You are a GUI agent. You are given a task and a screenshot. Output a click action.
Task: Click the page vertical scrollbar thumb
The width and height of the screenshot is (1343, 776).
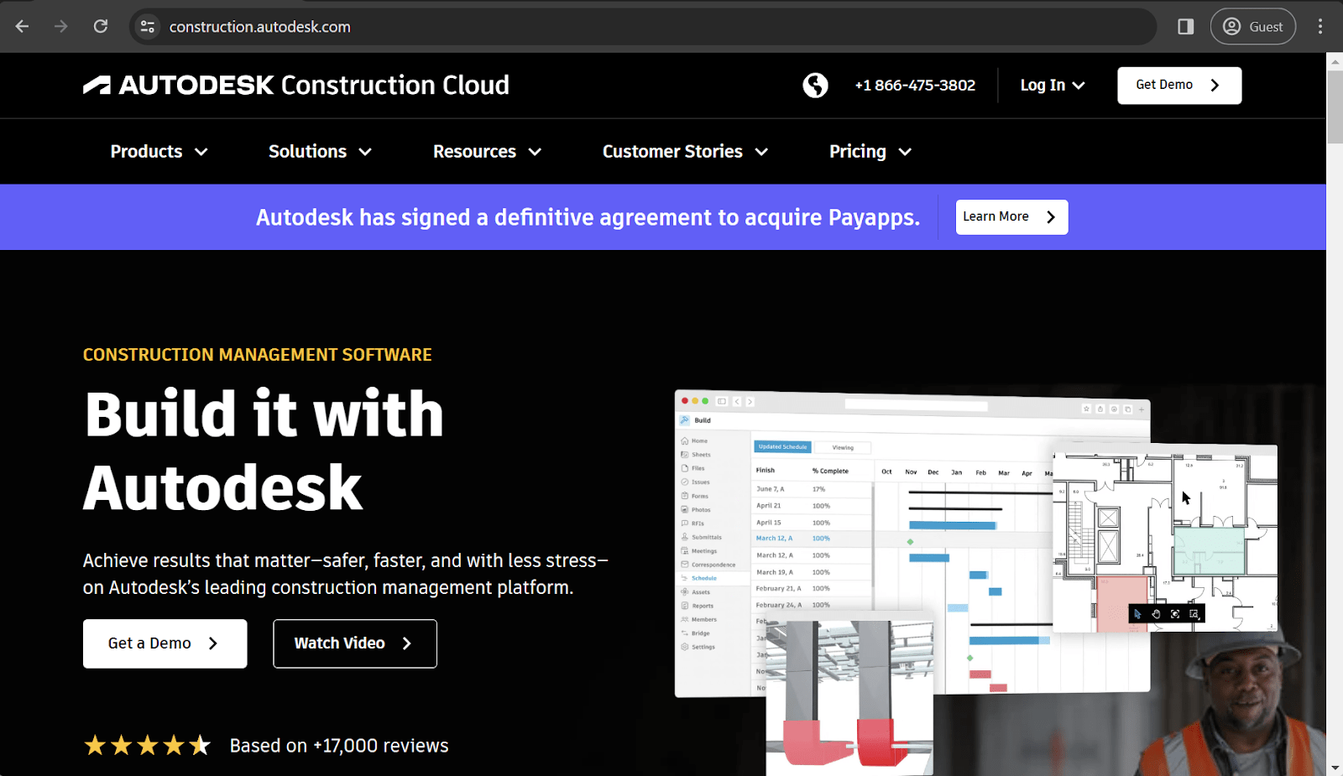click(1335, 107)
